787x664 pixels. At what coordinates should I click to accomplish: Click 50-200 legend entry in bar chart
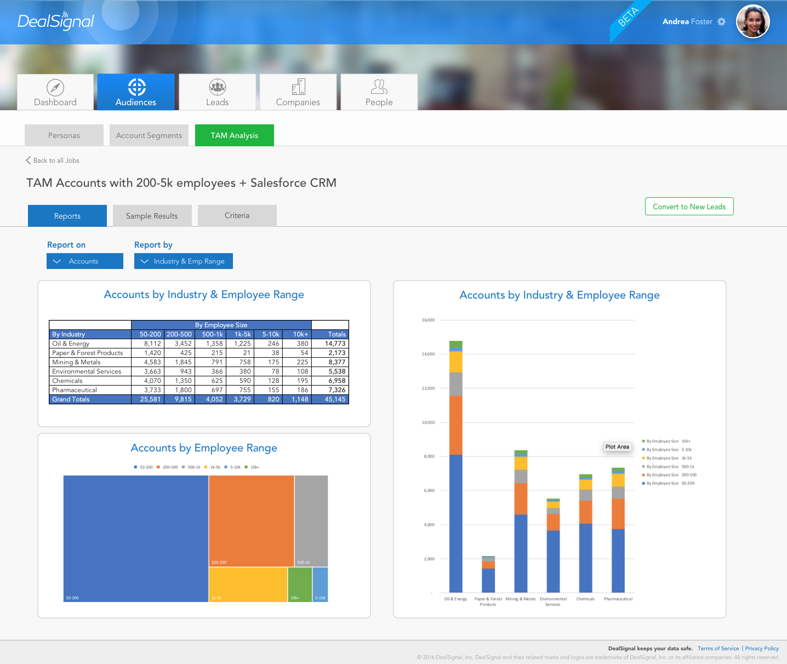tap(668, 483)
